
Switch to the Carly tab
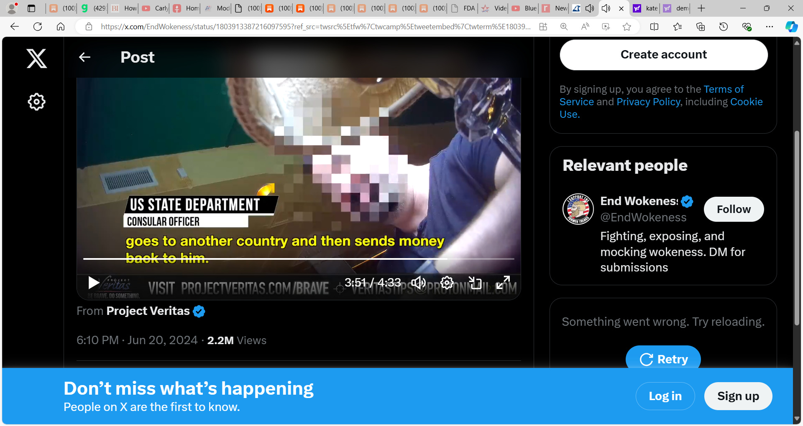click(155, 8)
